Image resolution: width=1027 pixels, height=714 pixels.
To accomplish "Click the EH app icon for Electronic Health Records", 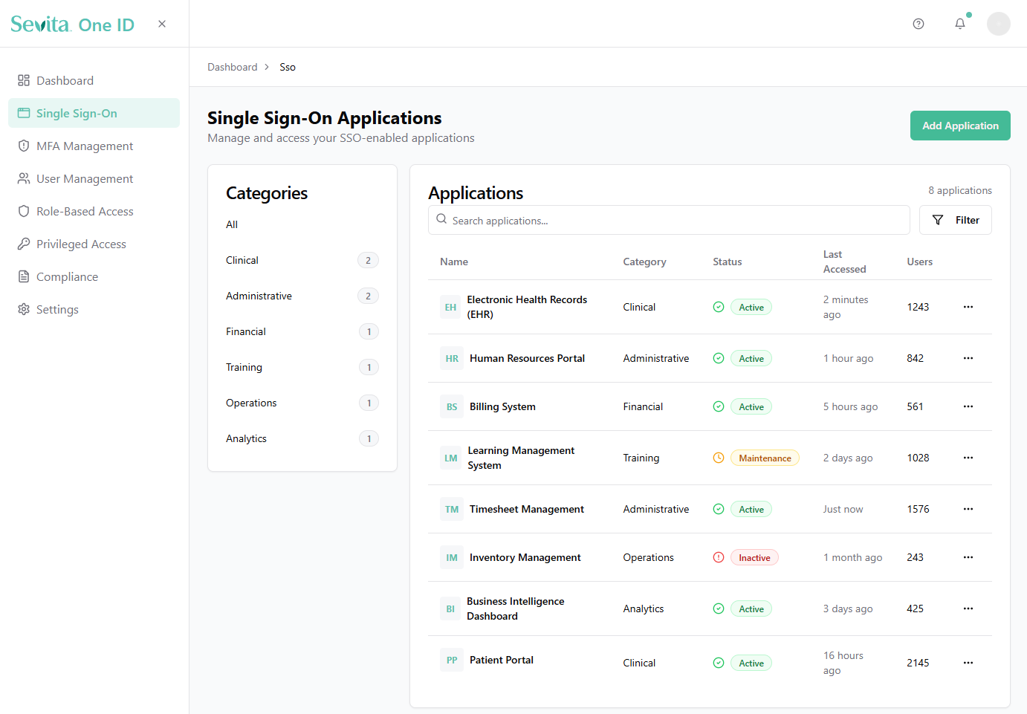I will 450,307.
